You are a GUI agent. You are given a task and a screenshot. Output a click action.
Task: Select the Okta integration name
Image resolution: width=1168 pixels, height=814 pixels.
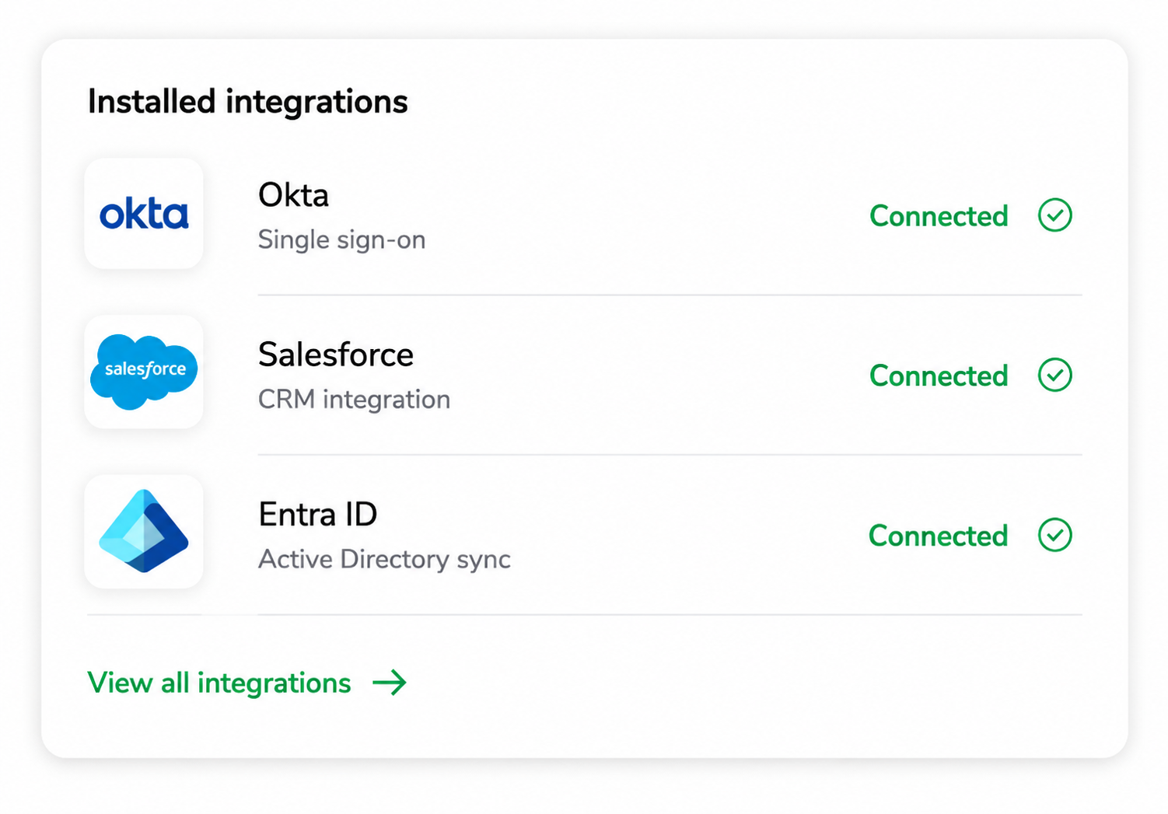point(293,195)
